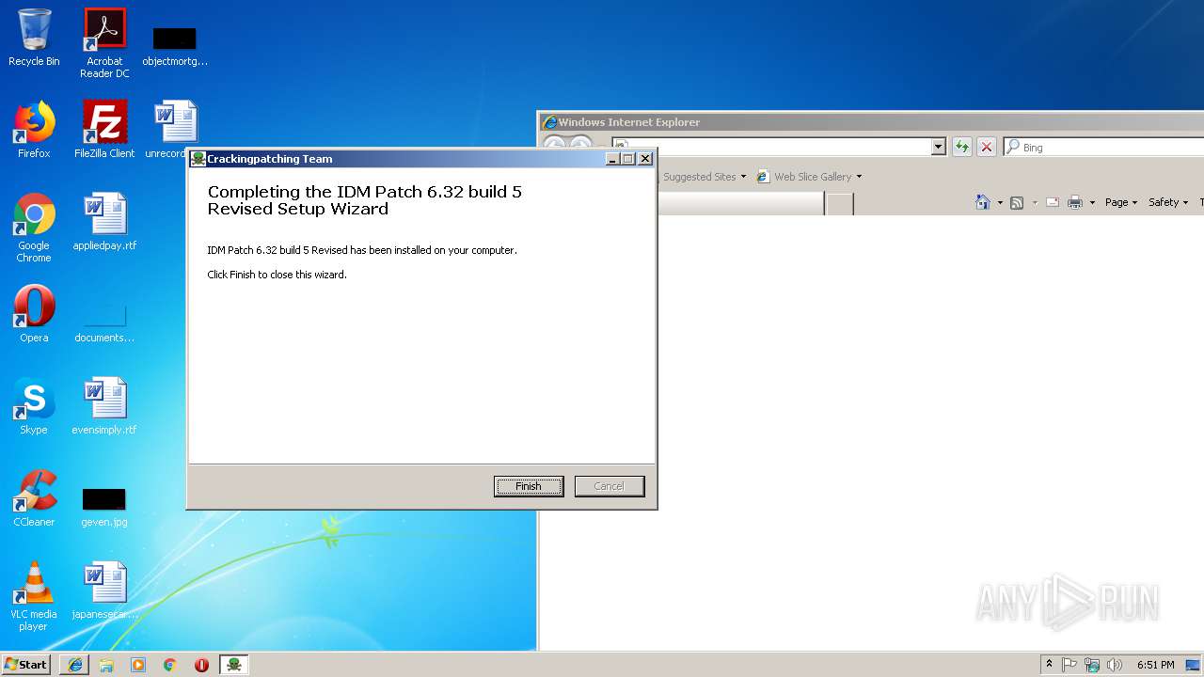Select the evensimply.rtf file icon

tap(104, 406)
